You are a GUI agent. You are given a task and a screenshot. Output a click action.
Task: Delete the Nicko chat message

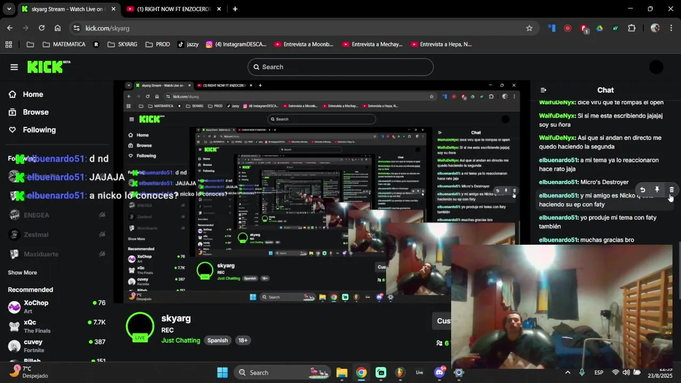[x=671, y=190]
